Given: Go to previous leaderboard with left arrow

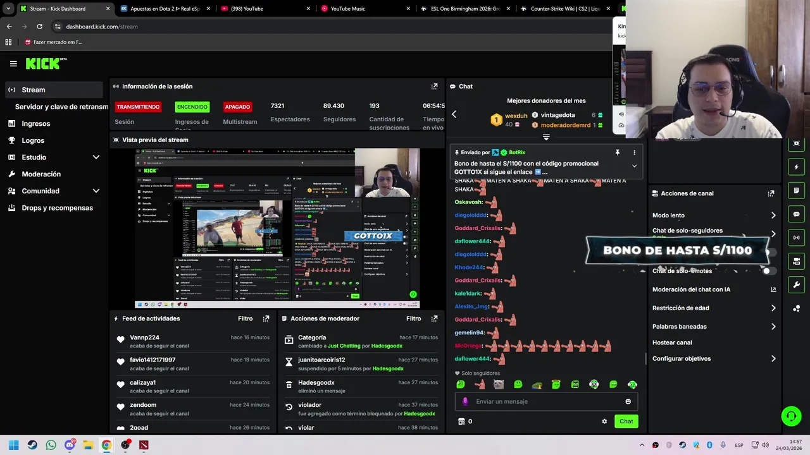Looking at the screenshot, I should (x=454, y=114).
